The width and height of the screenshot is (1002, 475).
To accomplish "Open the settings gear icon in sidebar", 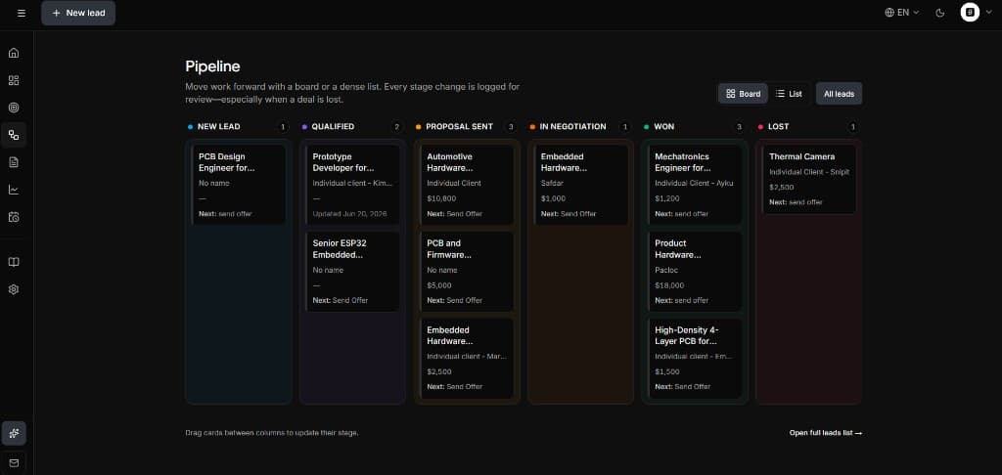I will click(x=14, y=289).
